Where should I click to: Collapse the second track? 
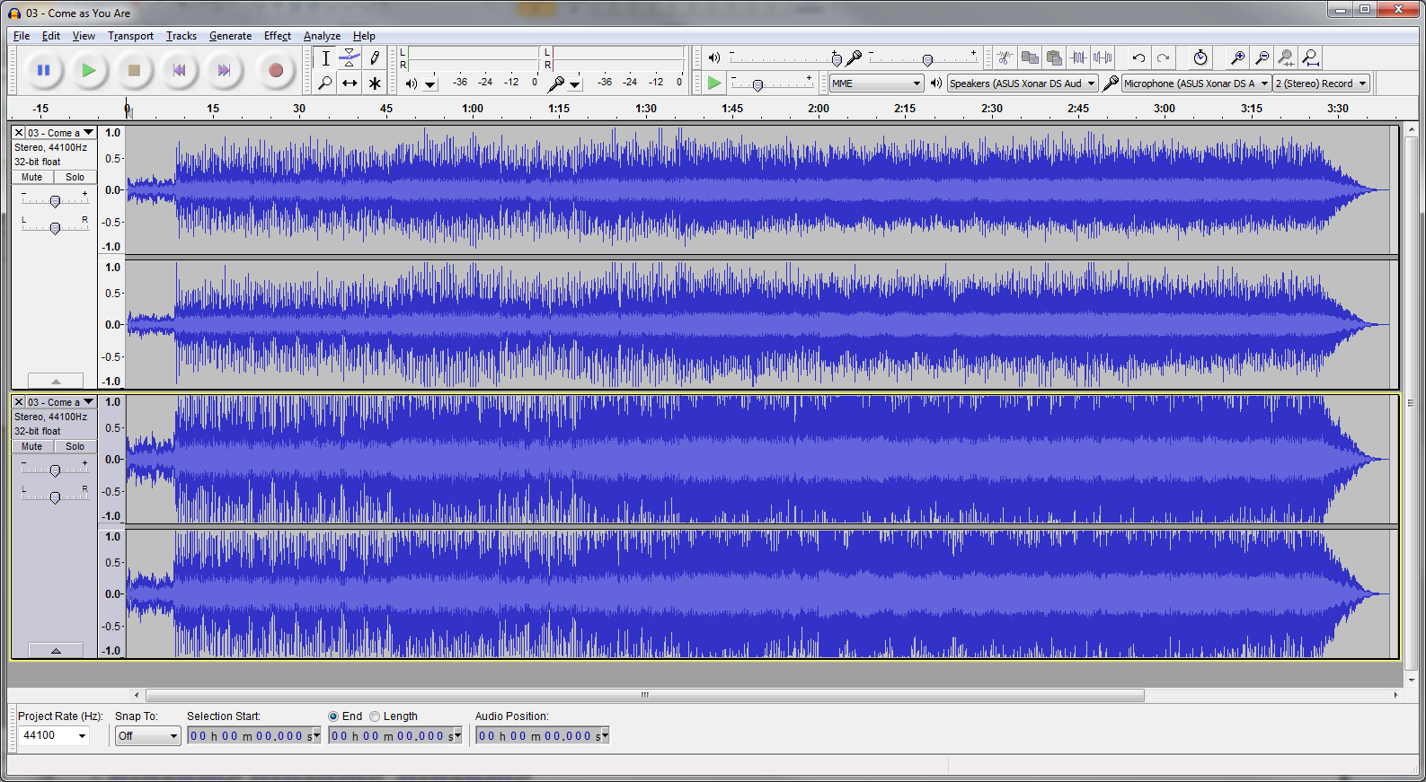point(56,650)
